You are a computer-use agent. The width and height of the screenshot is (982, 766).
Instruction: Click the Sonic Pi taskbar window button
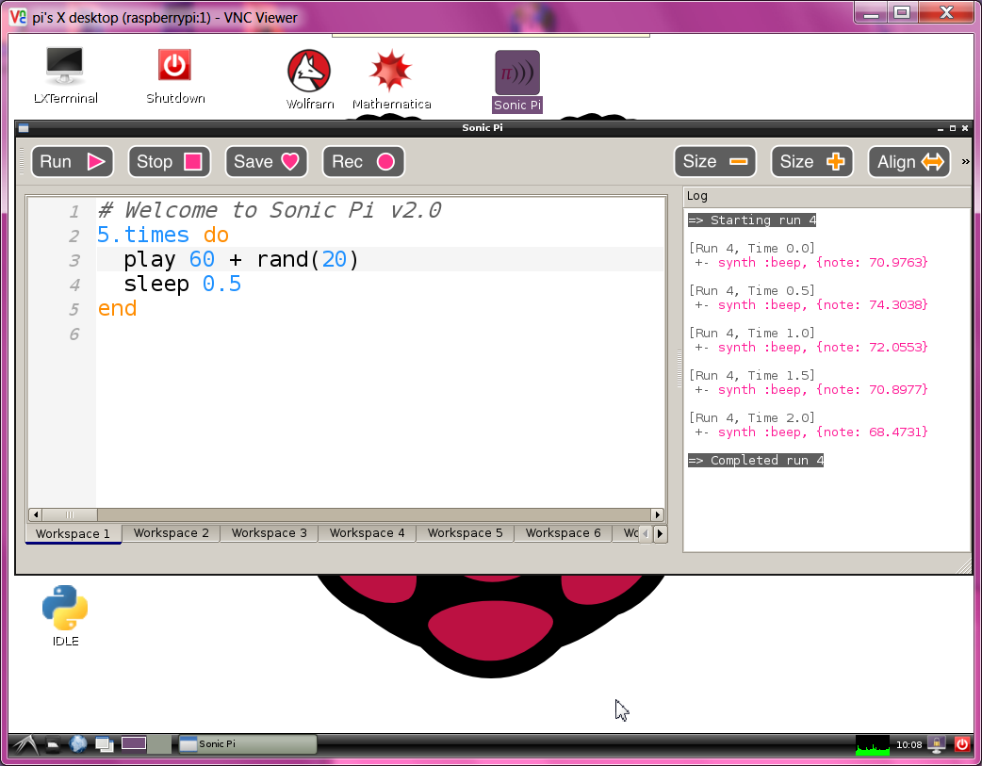point(247,744)
